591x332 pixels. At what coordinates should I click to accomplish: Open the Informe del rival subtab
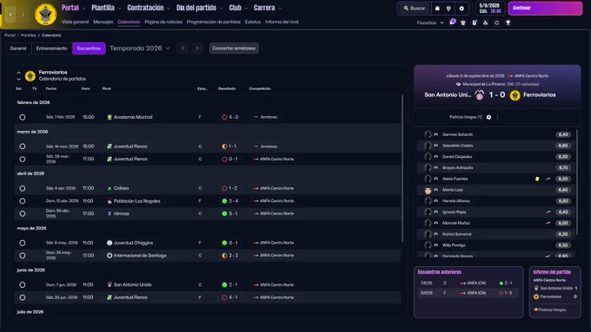282,22
